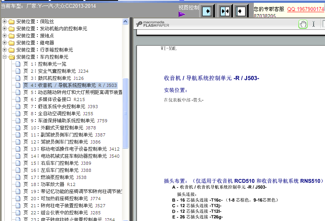Expand the 安装位置:继电器 folder
This screenshot has width=325, height=221.
(4, 42)
